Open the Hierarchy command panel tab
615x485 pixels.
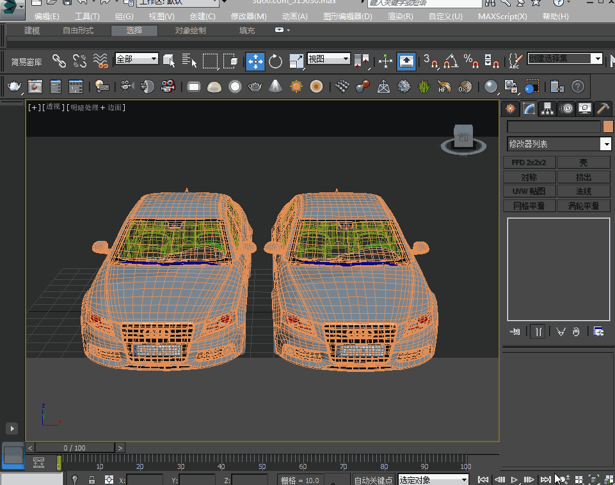point(547,109)
